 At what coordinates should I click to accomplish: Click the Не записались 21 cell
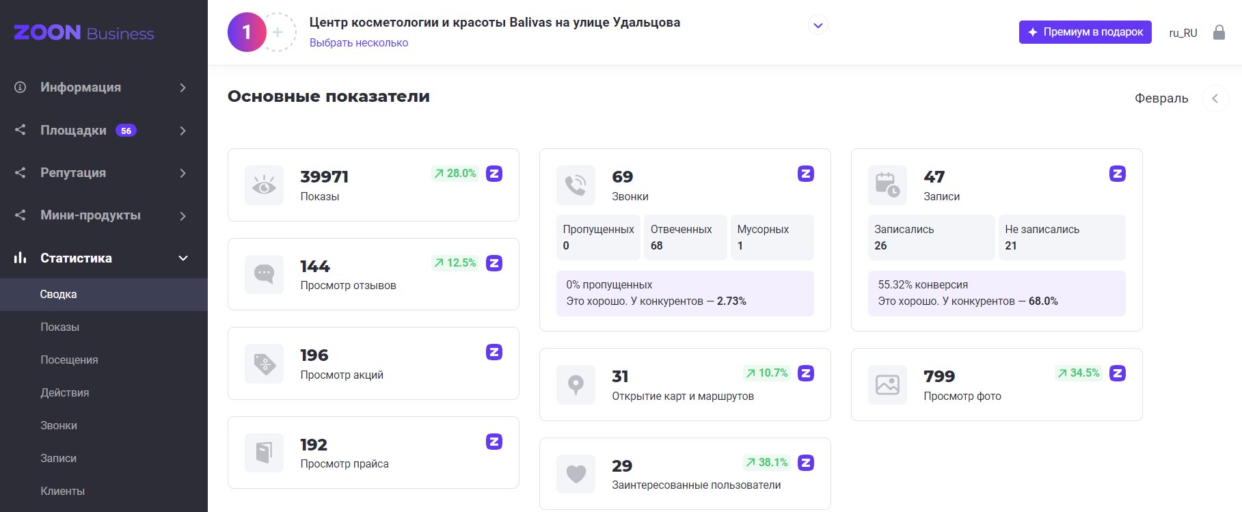(x=1062, y=237)
